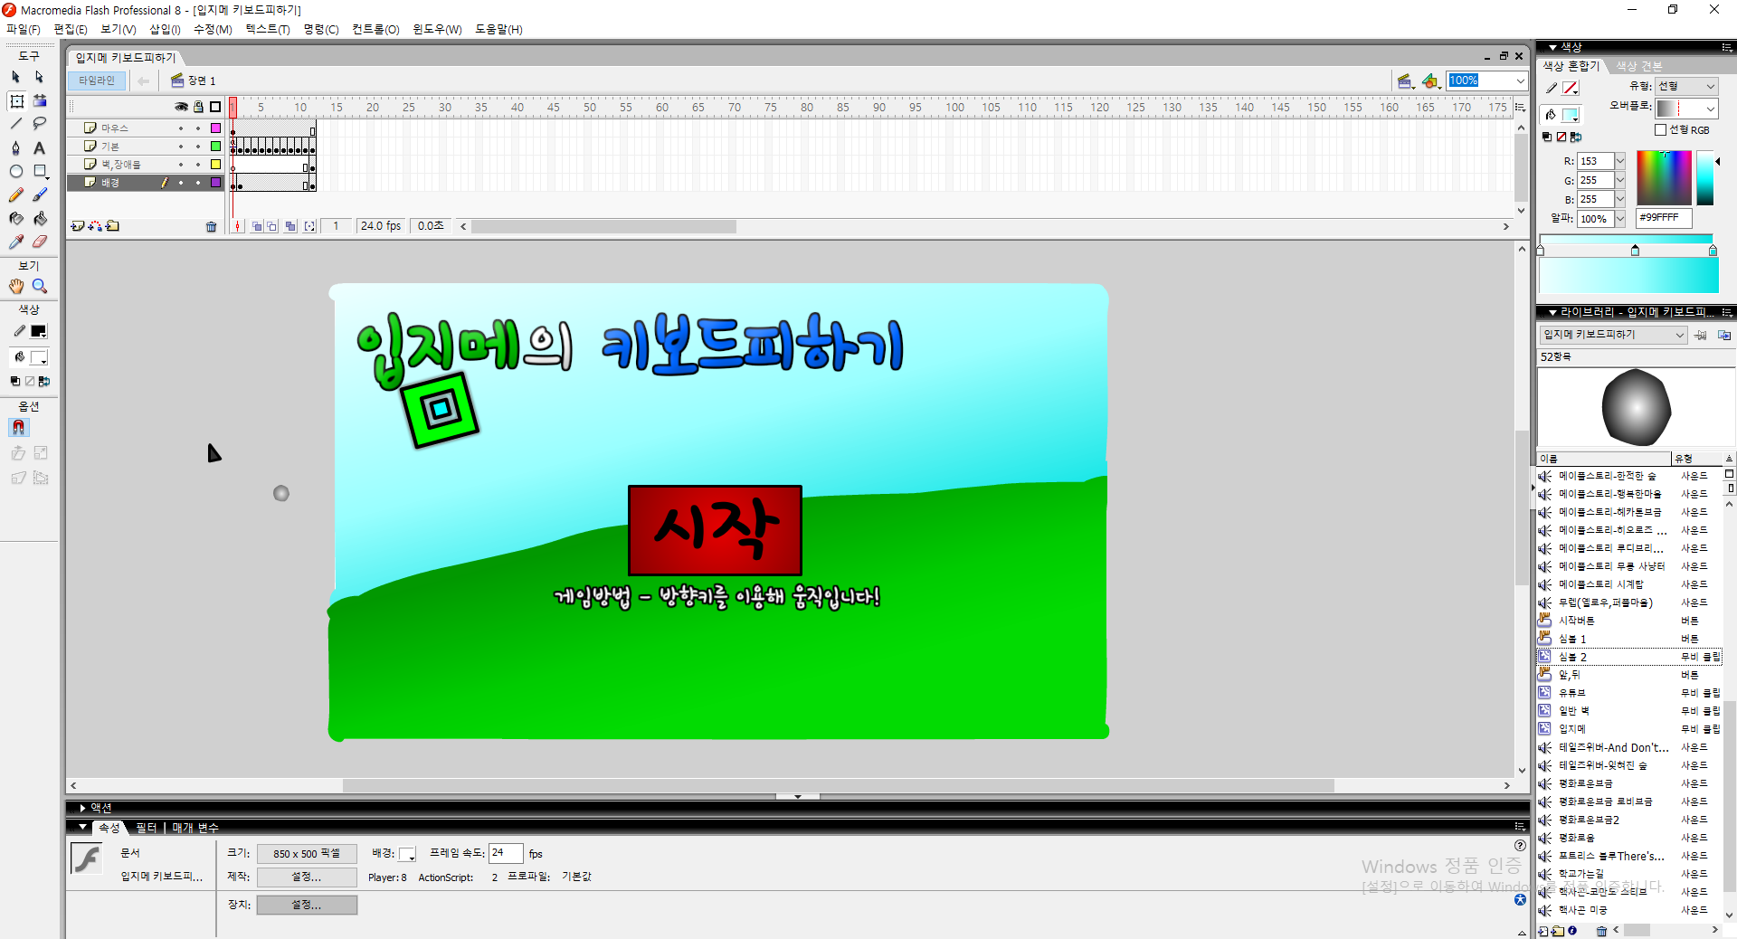Image resolution: width=1737 pixels, height=939 pixels.
Task: Open the R value slider dropdown
Action: tap(1620, 161)
